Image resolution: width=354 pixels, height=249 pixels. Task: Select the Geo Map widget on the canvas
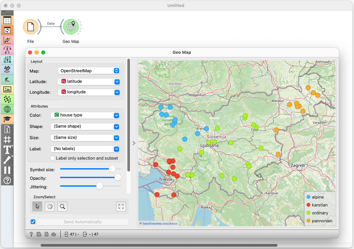click(x=71, y=27)
